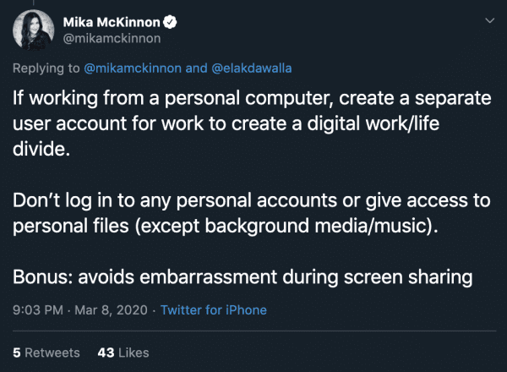Click the divider line above the retweet count
The width and height of the screenshot is (507, 372).
point(253,331)
